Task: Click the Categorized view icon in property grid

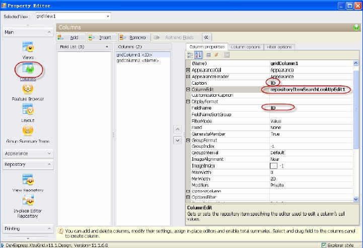Action: [x=190, y=55]
